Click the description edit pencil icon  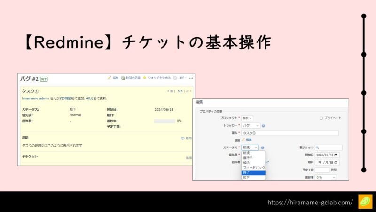[x=243, y=139]
